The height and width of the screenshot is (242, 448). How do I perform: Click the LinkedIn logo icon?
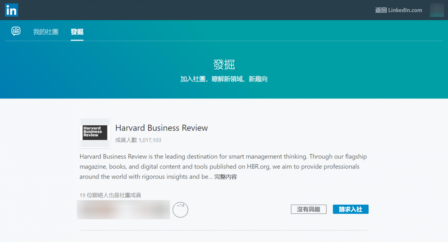coord(12,10)
